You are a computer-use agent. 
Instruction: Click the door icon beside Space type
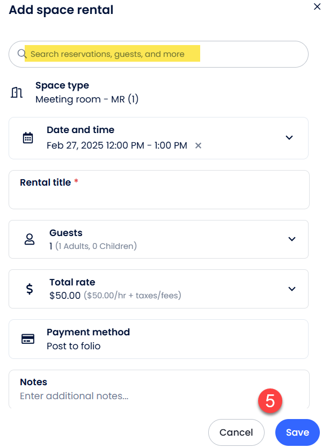click(x=17, y=93)
